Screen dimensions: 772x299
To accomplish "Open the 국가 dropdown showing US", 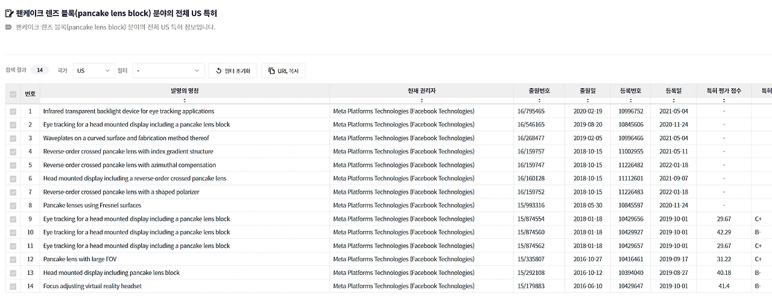I will [93, 71].
